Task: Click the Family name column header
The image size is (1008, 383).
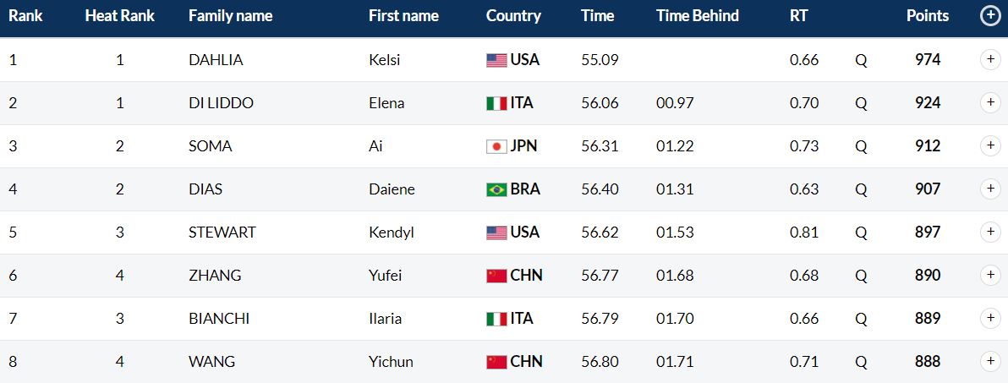Action: tap(230, 16)
